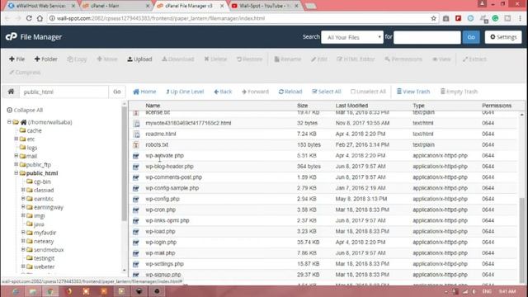Image resolution: width=528 pixels, height=297 pixels.
Task: Click the blue Go search button
Action: point(471,37)
